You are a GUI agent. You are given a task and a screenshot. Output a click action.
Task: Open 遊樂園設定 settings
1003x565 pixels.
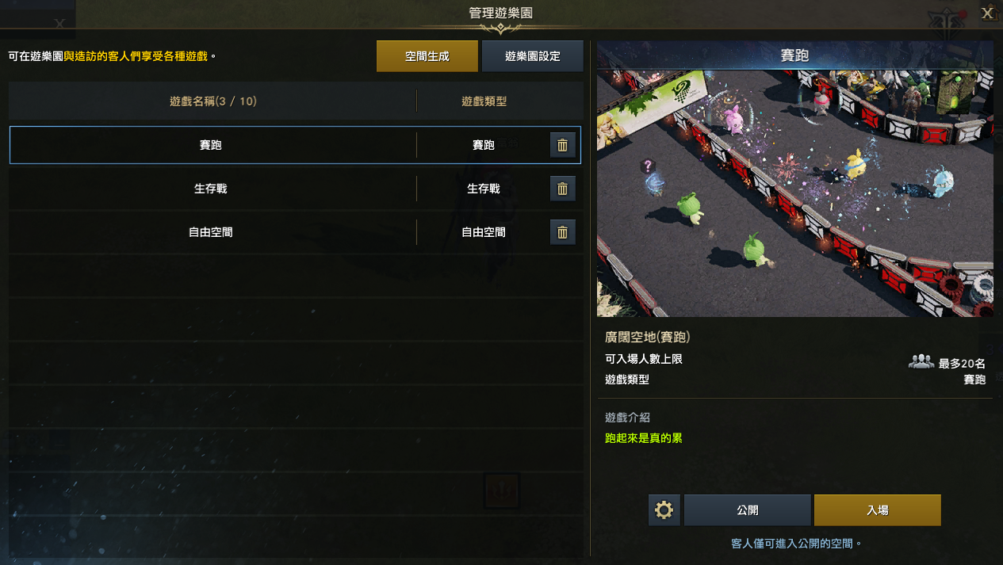click(x=533, y=56)
